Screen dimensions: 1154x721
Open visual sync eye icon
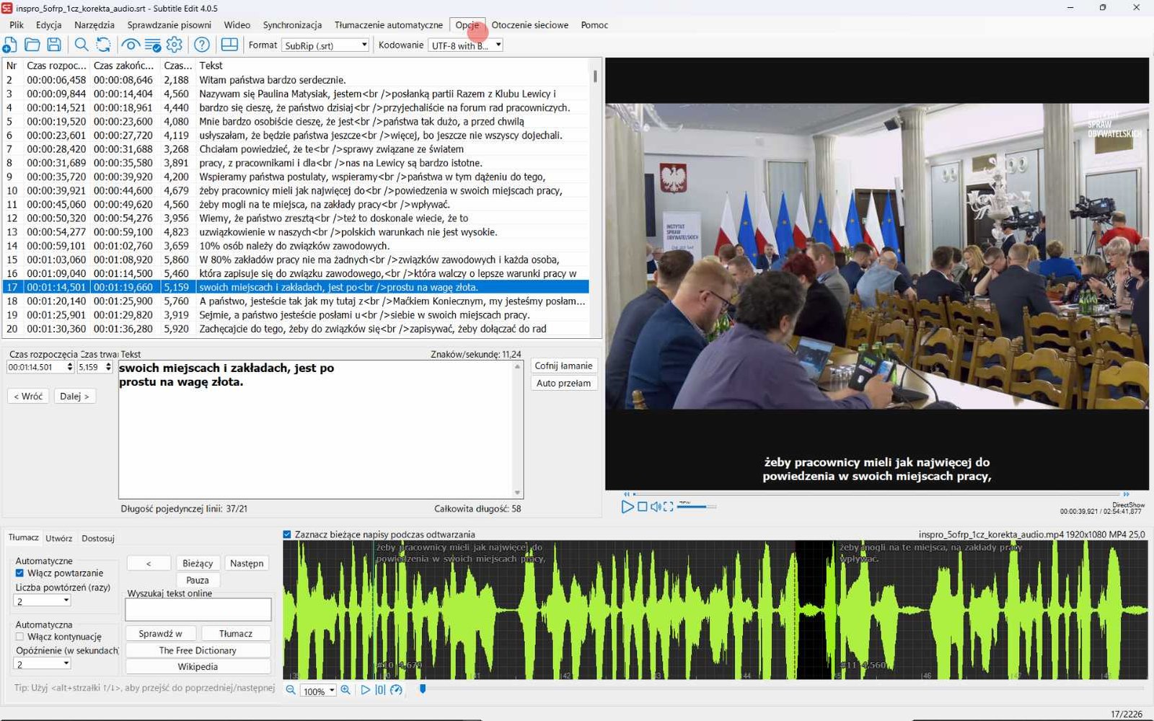[131, 45]
